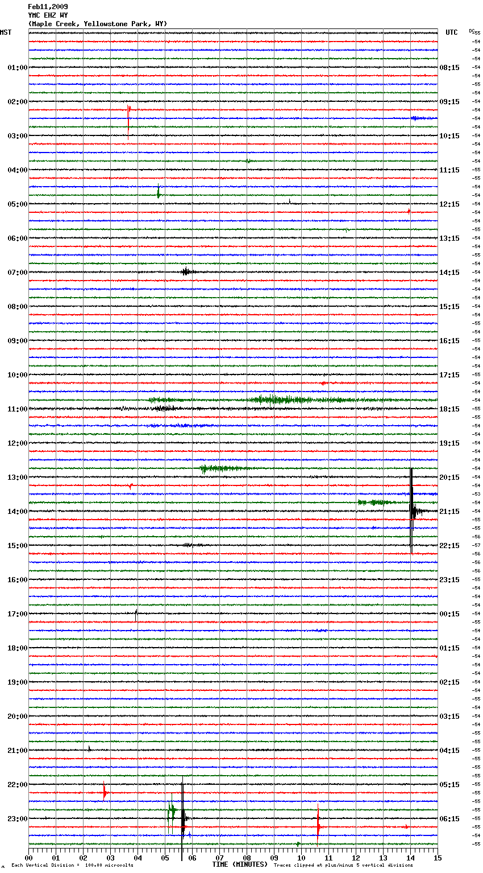Select the 22:00 MST row label
This screenshot has width=483, height=873.
pos(17,785)
